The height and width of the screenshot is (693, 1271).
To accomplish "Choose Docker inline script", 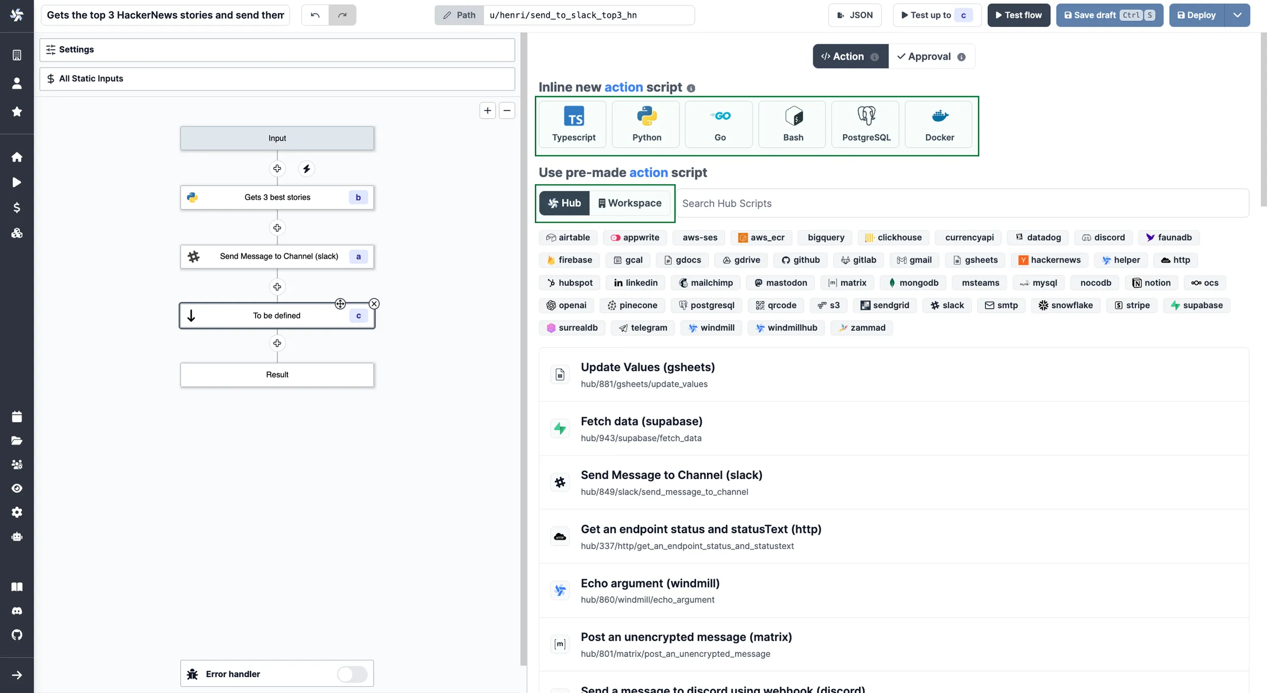I will click(x=940, y=125).
